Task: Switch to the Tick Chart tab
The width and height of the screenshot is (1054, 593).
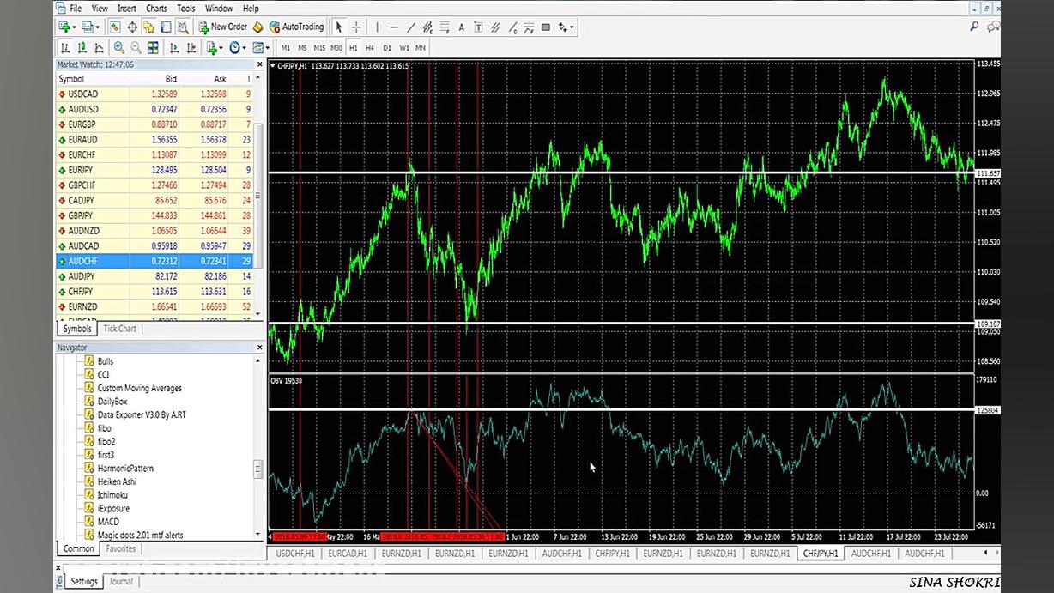Action: pos(120,329)
